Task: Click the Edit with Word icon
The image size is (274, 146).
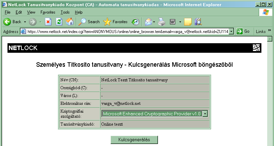Action: pyautogui.click(x=173, y=22)
